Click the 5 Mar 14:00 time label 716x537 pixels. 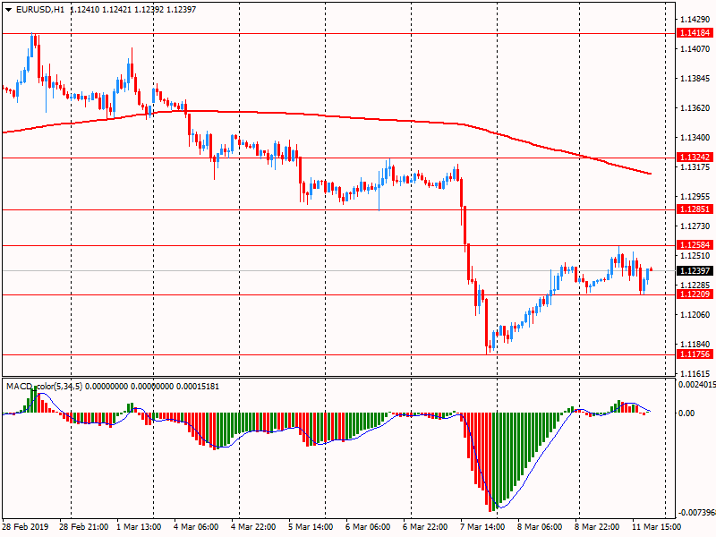(311, 526)
